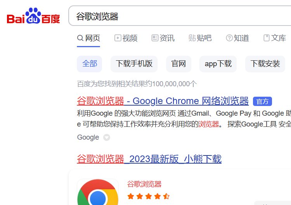
Task: Open the 资讯 tab
Action: (x=163, y=38)
